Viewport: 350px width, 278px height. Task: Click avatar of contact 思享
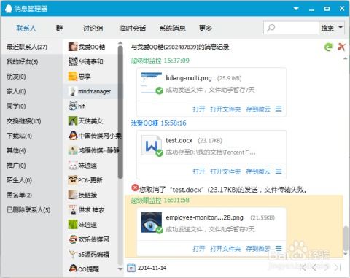(x=73, y=76)
